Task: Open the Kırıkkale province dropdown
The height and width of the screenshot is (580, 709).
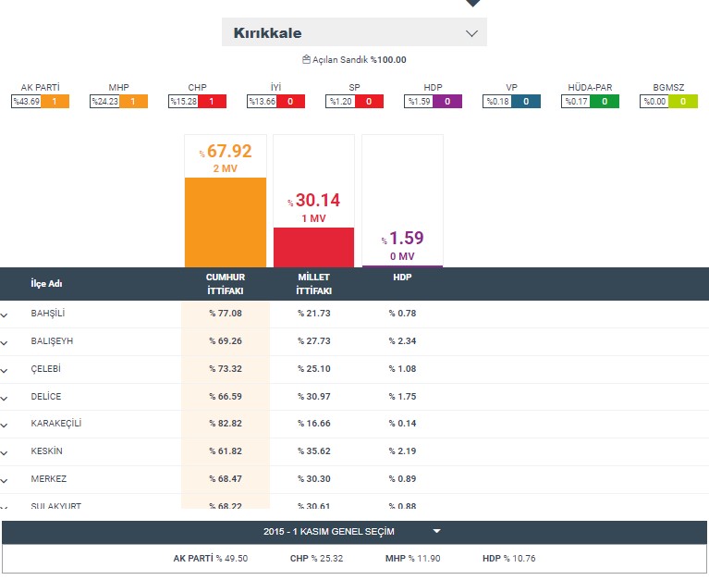Action: point(354,32)
